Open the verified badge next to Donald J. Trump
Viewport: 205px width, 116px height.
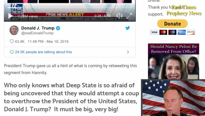click(x=58, y=28)
